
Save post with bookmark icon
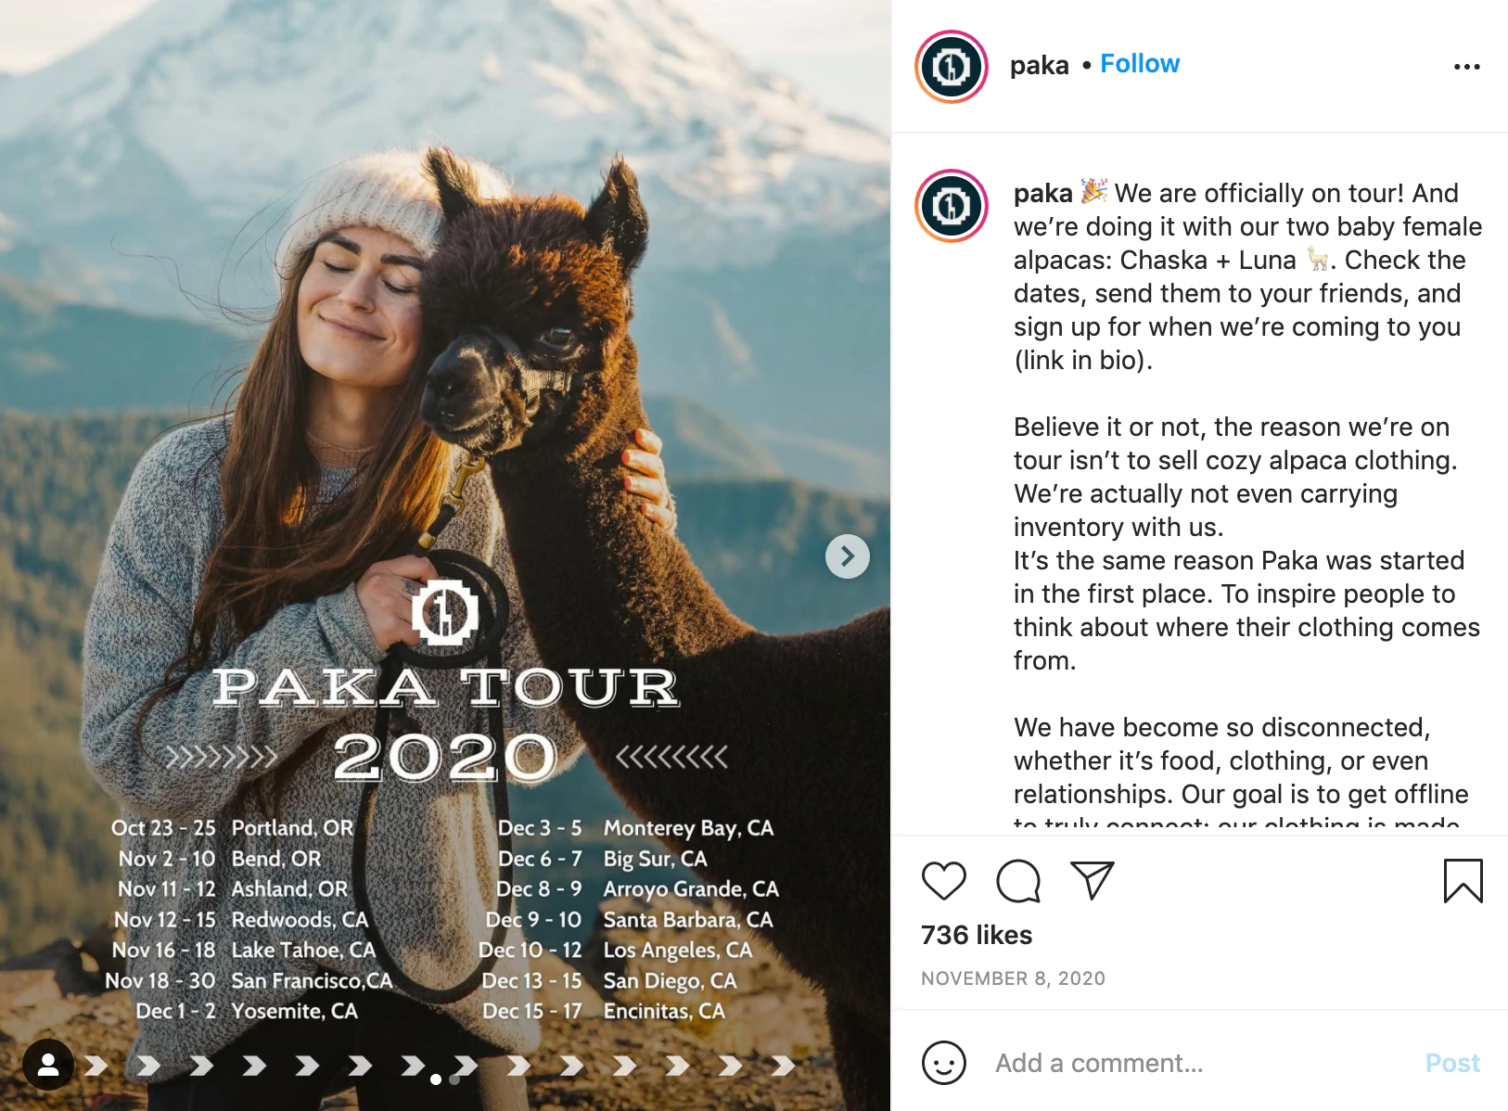pyautogui.click(x=1463, y=880)
